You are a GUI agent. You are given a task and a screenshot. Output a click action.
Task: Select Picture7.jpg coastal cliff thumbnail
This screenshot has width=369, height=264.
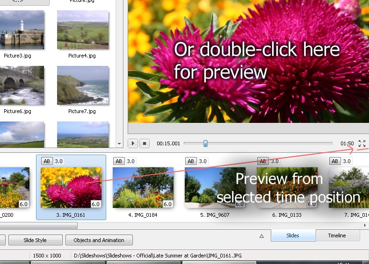tap(83, 86)
